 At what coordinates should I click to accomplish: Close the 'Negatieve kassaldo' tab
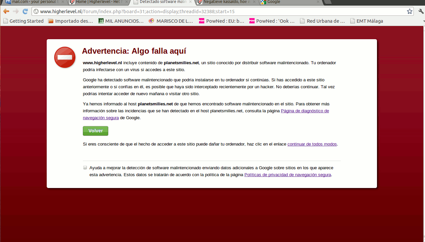pos(254,2)
